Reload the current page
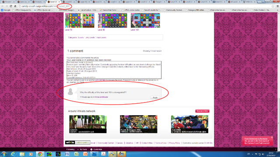The height and width of the screenshot is (157, 280). 10,6
